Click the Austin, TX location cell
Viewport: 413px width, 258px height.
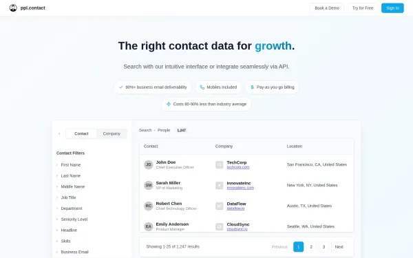309,206
